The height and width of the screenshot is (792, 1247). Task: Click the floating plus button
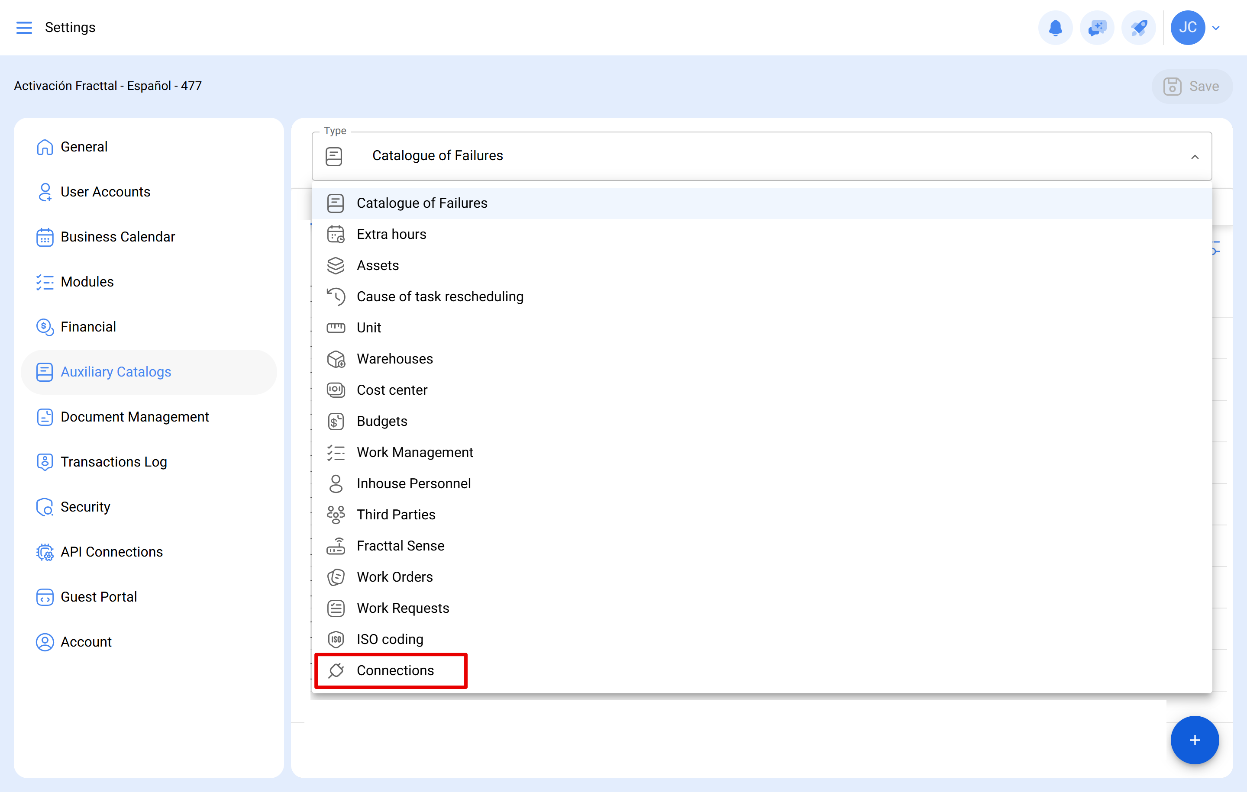tap(1195, 740)
